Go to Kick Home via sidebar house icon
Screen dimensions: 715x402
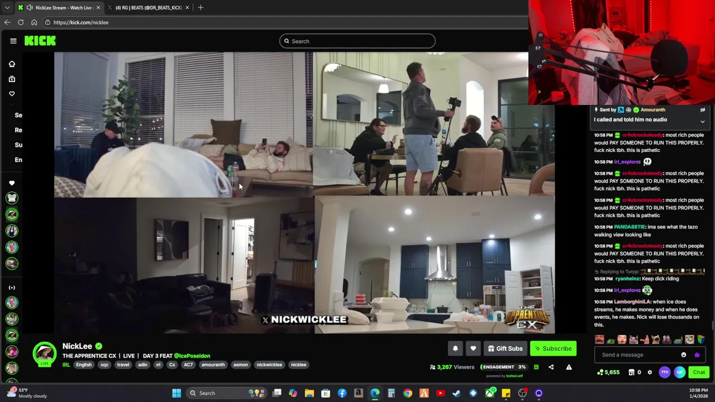[12, 64]
